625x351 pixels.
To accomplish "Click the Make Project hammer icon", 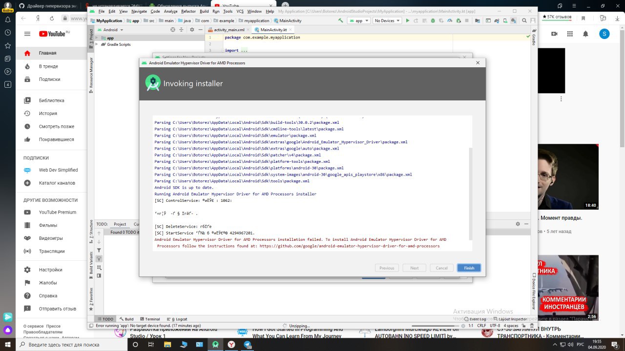I will (340, 20).
